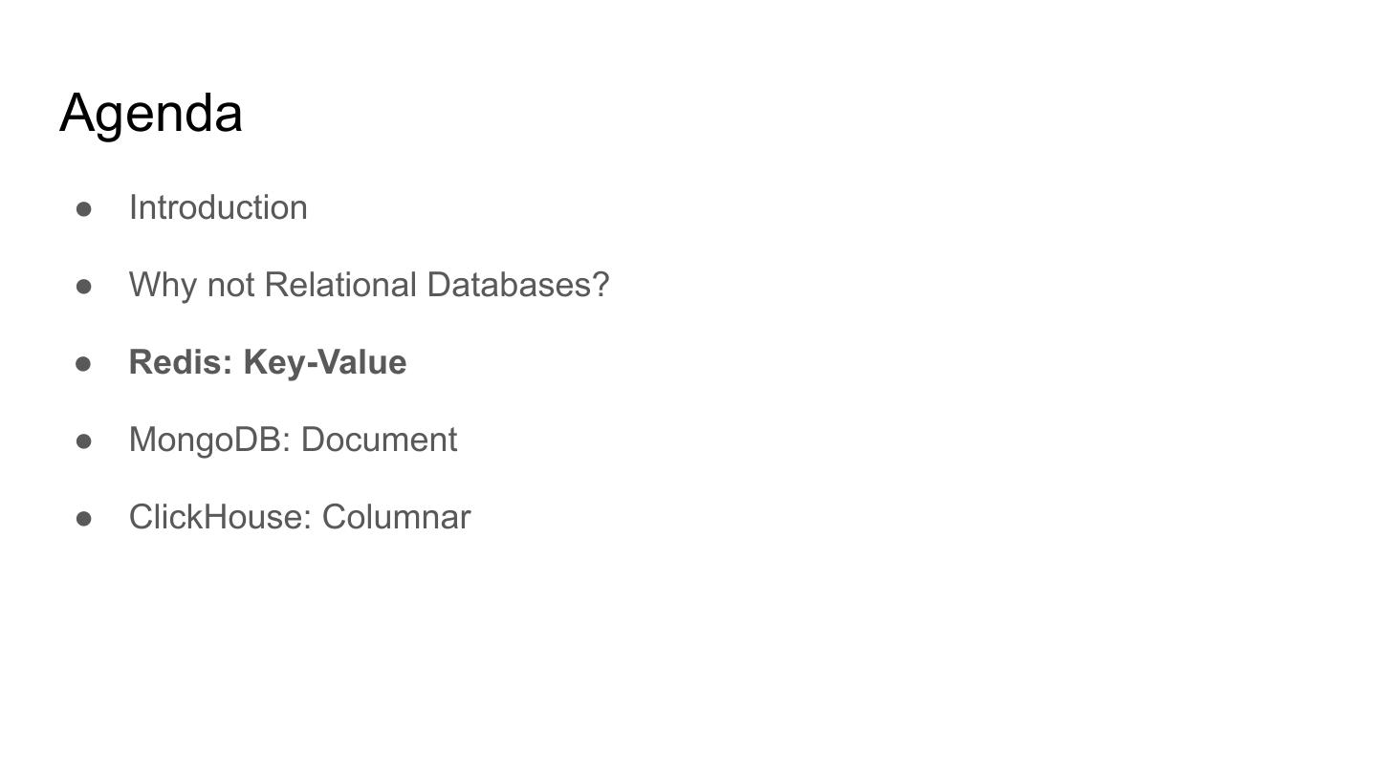The height and width of the screenshot is (774, 1377).
Task: Click the "Why not Relational Databases?" line
Action: click(368, 285)
